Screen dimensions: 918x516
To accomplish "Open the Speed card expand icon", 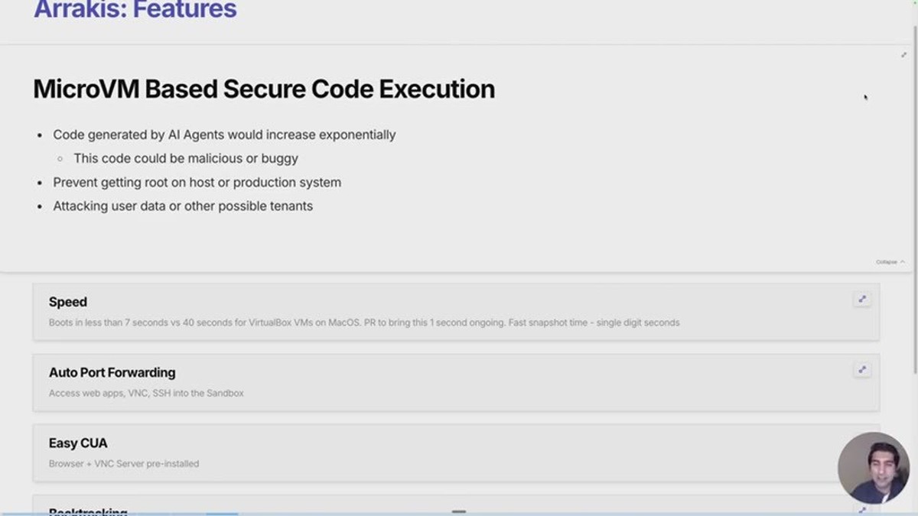I will tap(862, 300).
